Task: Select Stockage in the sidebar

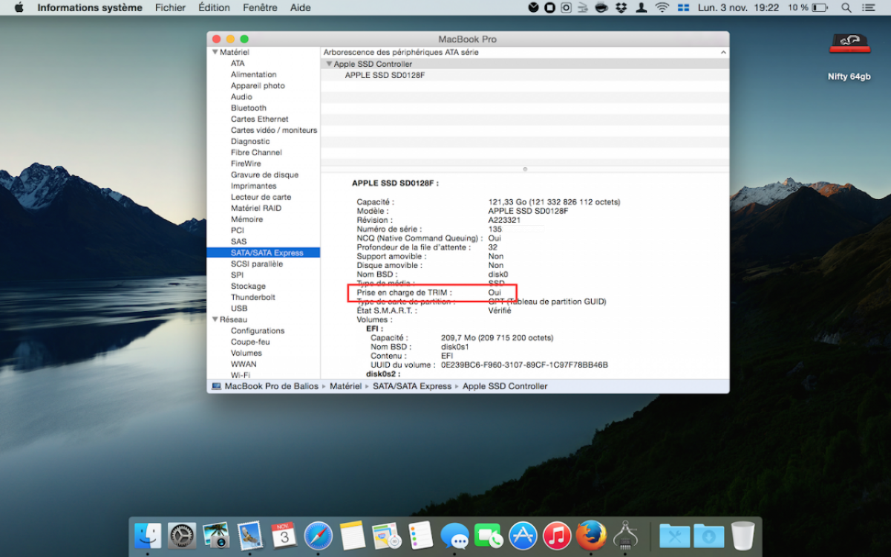Action: tap(248, 287)
